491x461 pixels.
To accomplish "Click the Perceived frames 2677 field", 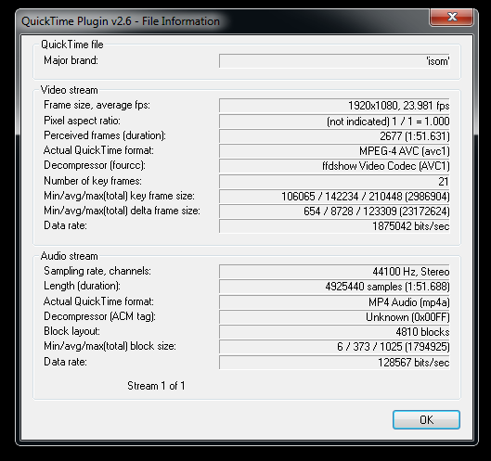I will click(x=334, y=135).
